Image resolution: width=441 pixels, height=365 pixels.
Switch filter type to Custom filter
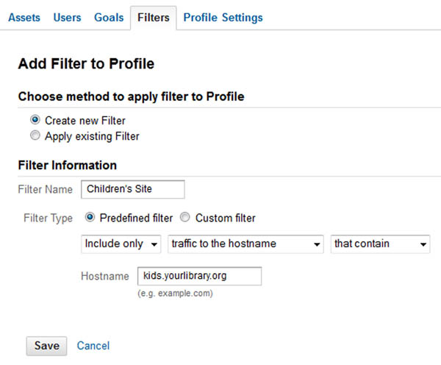coord(184,217)
